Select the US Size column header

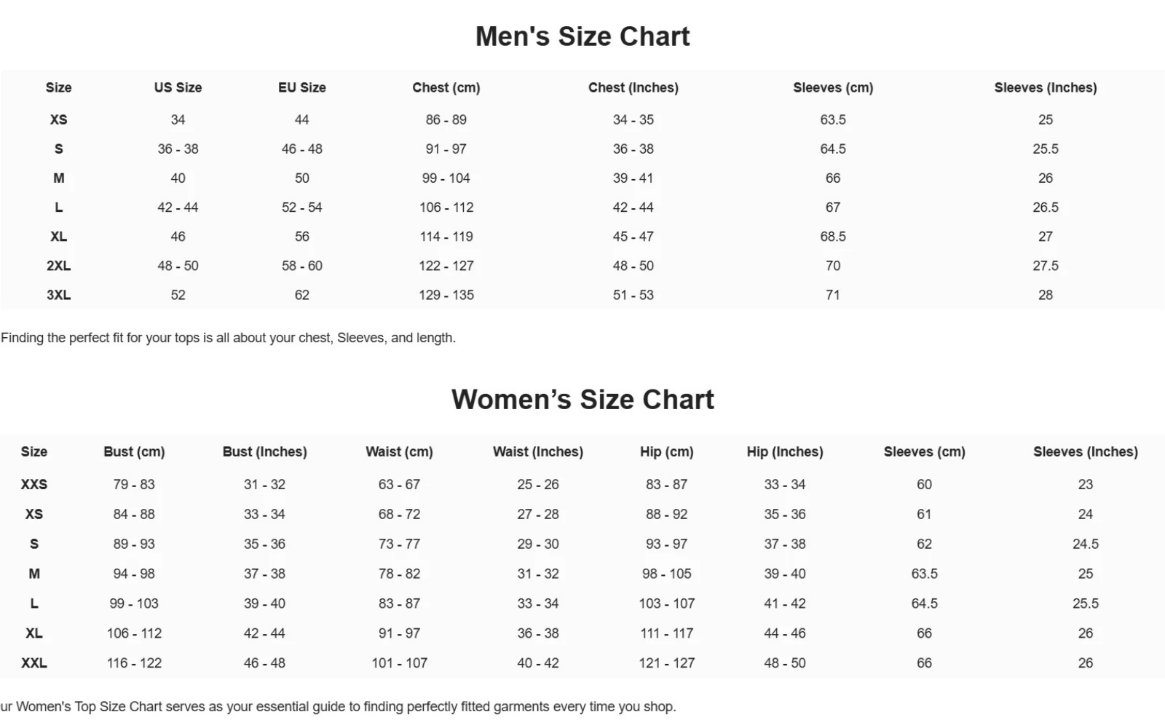click(x=178, y=87)
